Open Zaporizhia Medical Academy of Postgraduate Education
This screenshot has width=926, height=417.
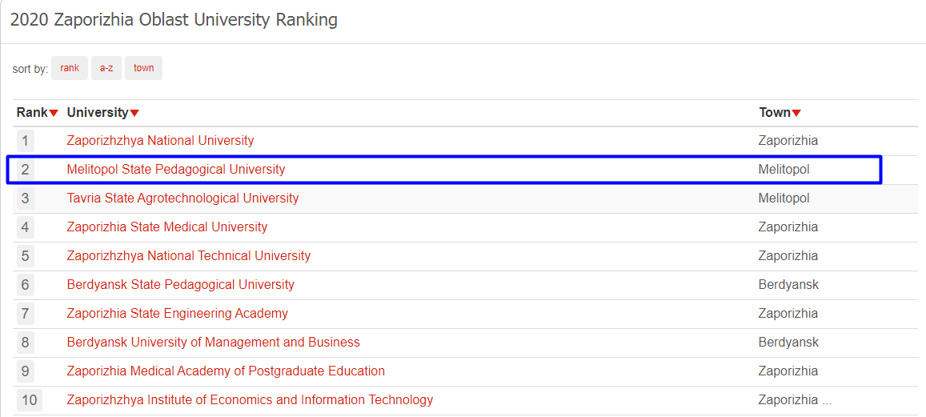(226, 371)
